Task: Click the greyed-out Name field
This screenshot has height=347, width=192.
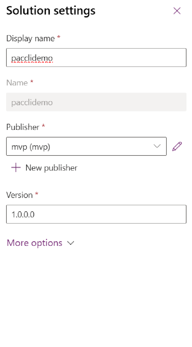Action: pyautogui.click(x=96, y=102)
